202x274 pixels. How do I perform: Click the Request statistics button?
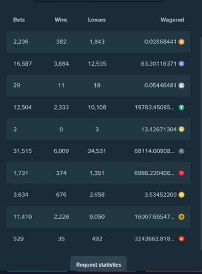coord(99,264)
